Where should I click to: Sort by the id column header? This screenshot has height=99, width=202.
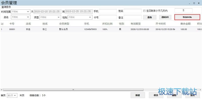point(2,24)
